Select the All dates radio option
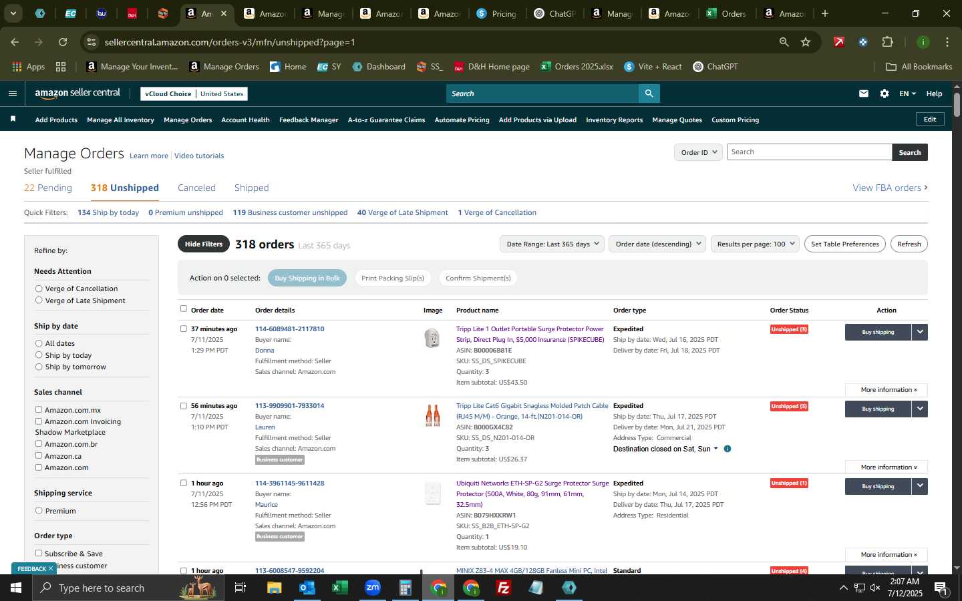 [x=39, y=343]
